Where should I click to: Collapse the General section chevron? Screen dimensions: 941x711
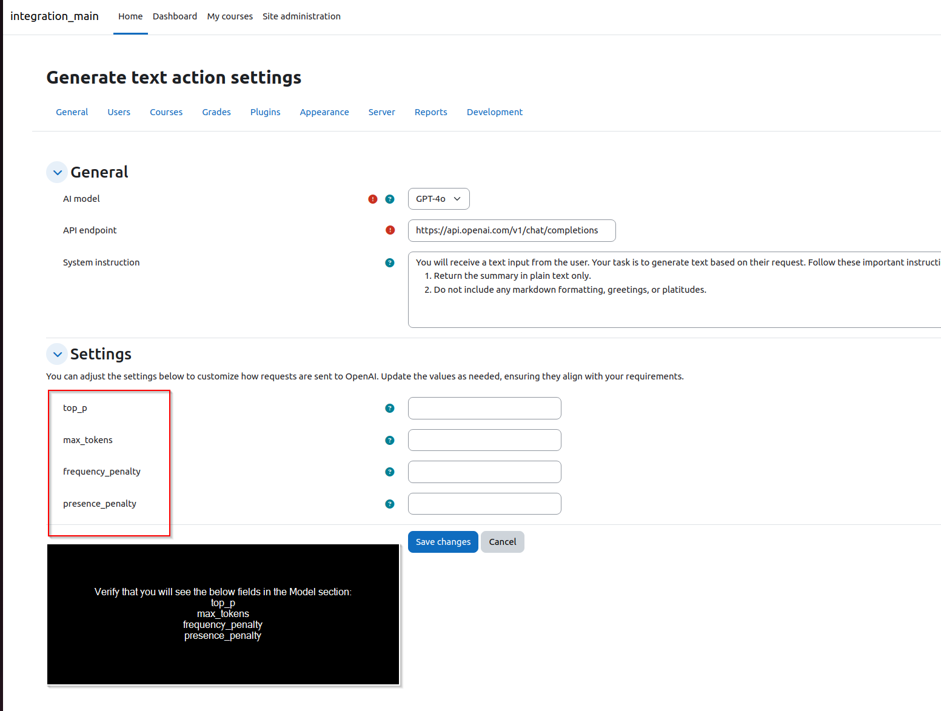(x=57, y=172)
